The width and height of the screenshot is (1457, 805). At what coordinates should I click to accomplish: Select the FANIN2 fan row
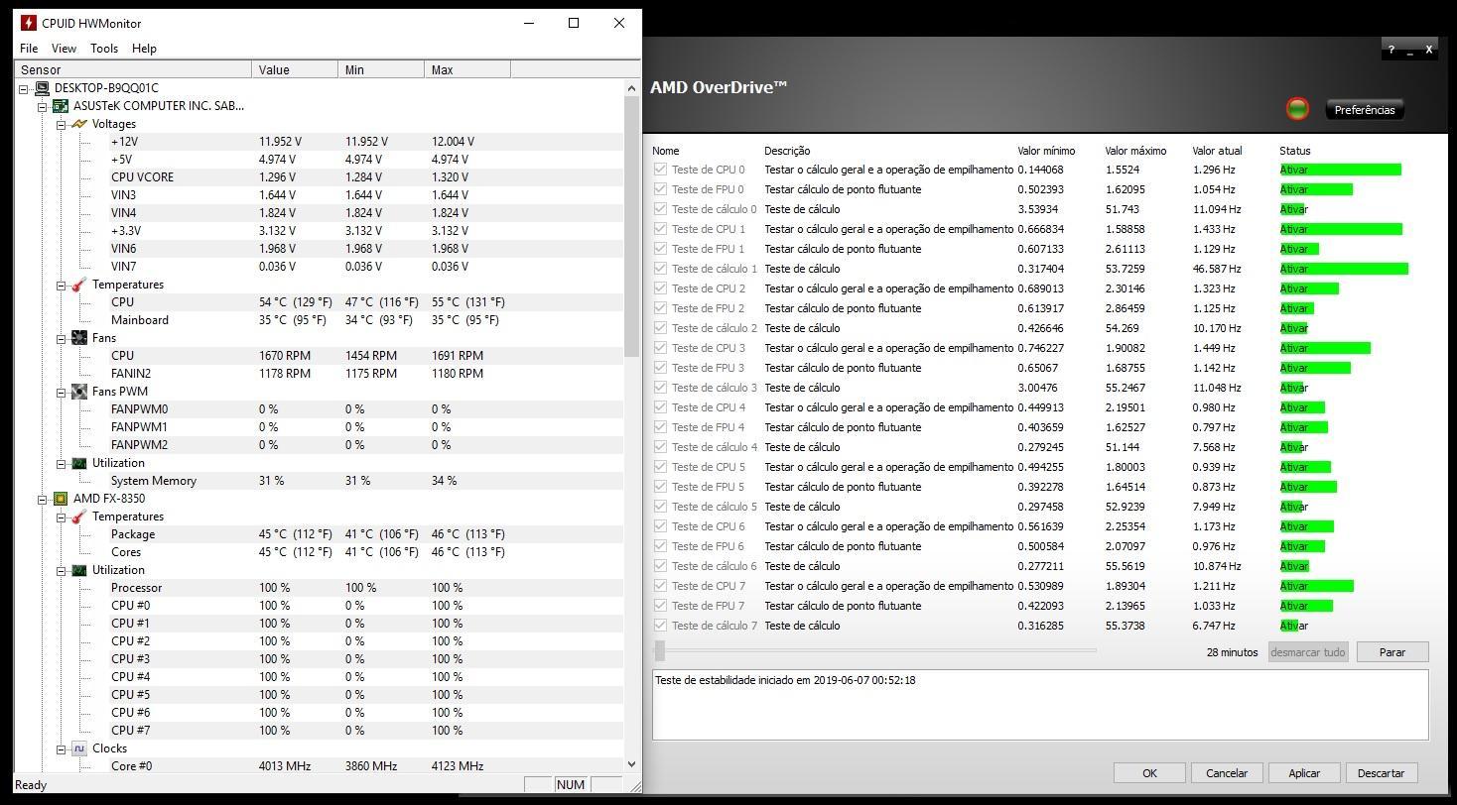(x=320, y=374)
